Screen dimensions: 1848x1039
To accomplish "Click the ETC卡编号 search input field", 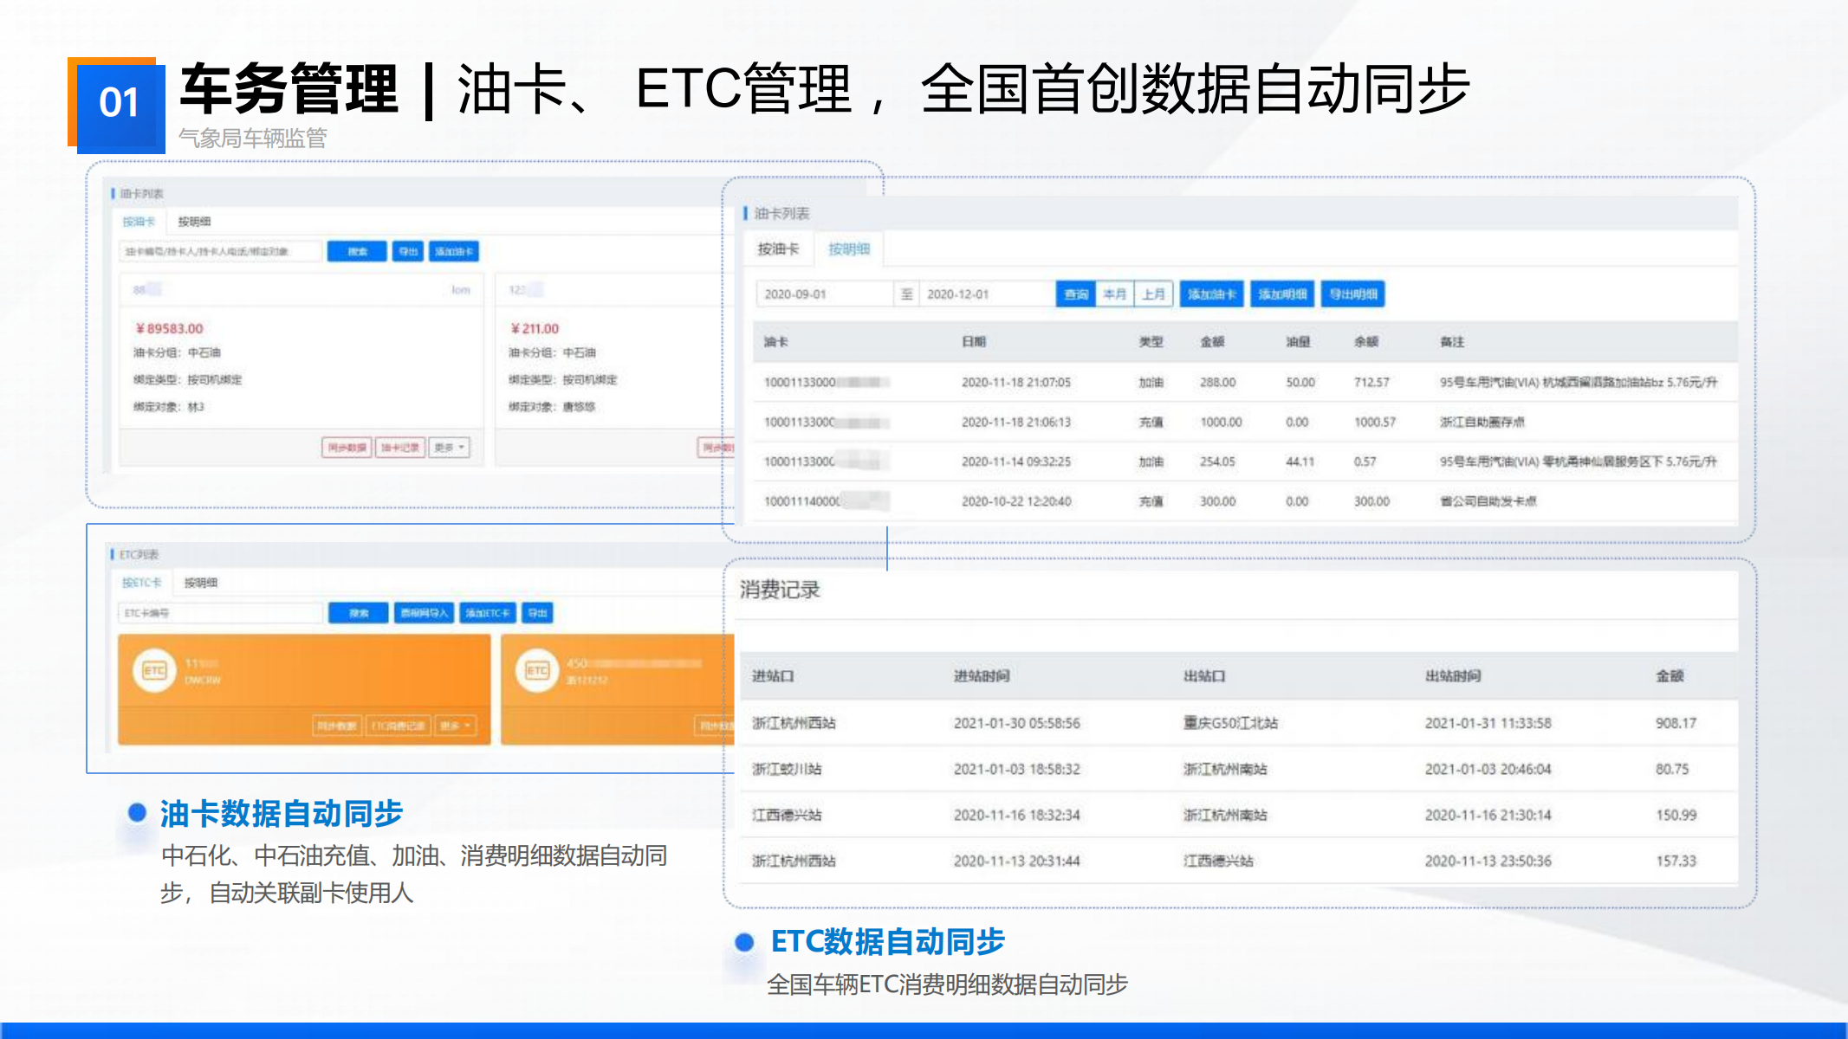I will tap(220, 613).
